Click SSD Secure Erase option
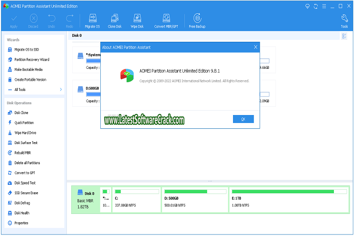354x236 pixels. point(26,193)
